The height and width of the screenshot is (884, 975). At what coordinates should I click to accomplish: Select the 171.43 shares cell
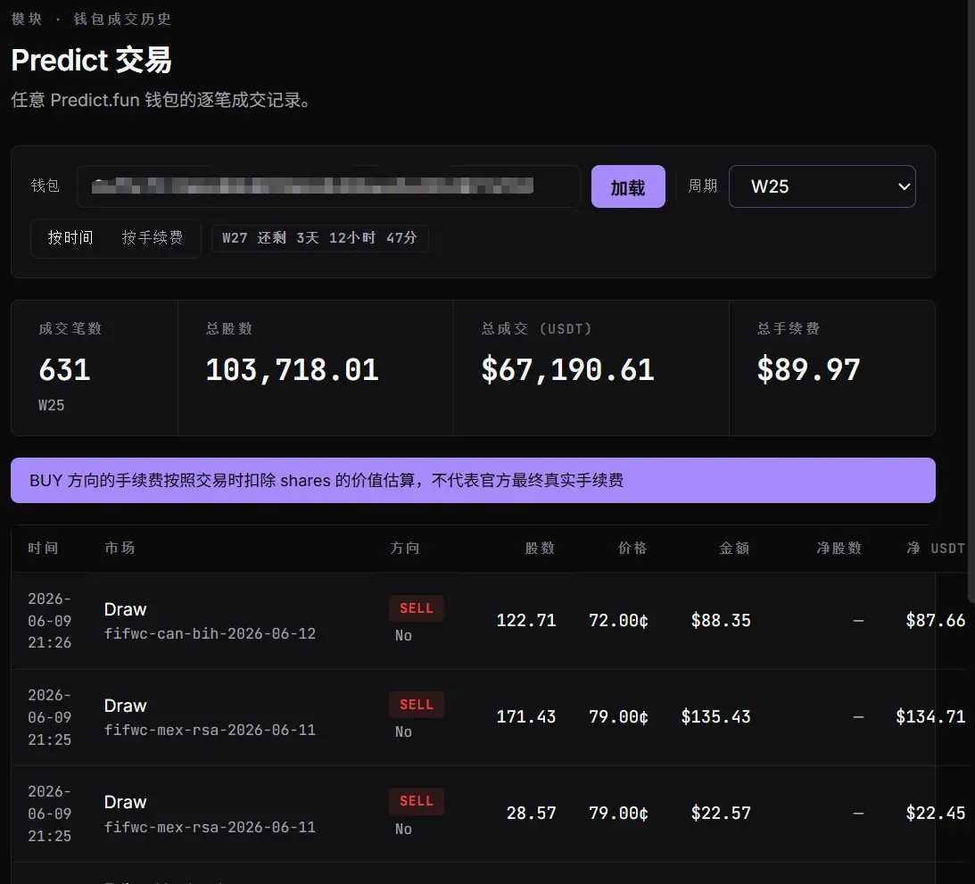click(x=526, y=717)
